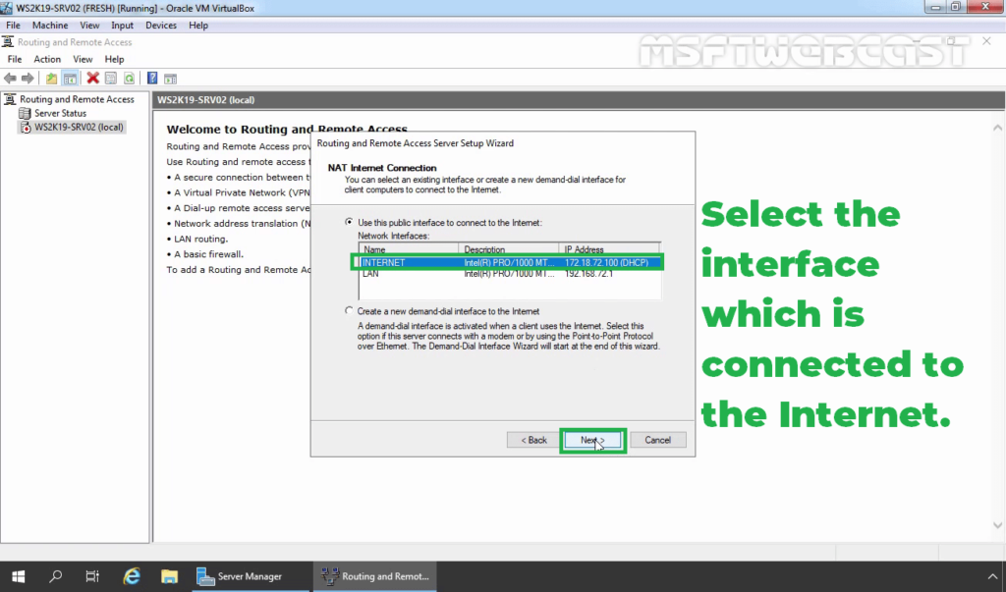Select the INTERNET interface row

[x=510, y=262]
